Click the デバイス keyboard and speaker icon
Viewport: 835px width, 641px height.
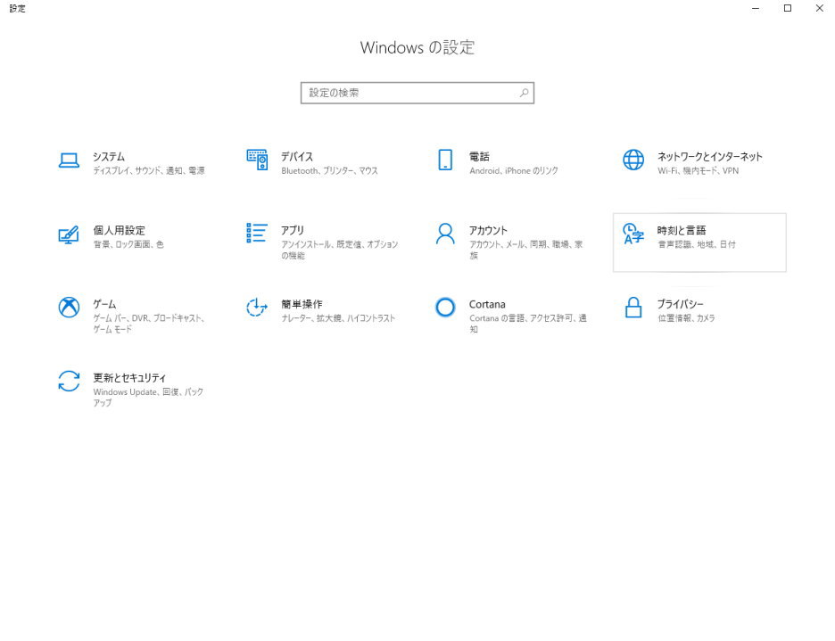(257, 160)
